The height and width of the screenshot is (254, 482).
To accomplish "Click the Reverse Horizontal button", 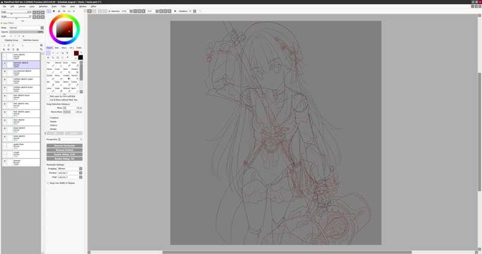I will pyautogui.click(x=64, y=146).
